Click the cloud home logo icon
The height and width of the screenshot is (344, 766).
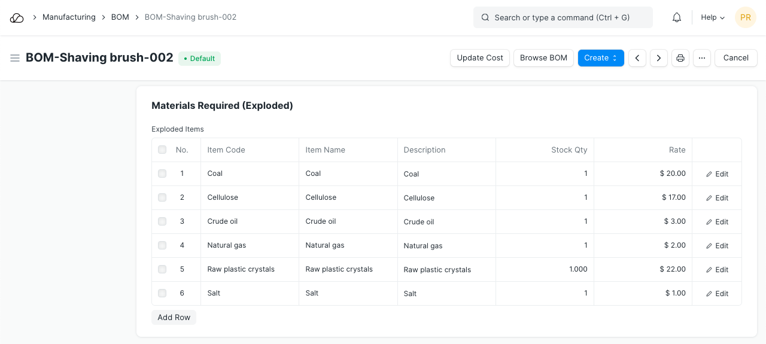17,18
